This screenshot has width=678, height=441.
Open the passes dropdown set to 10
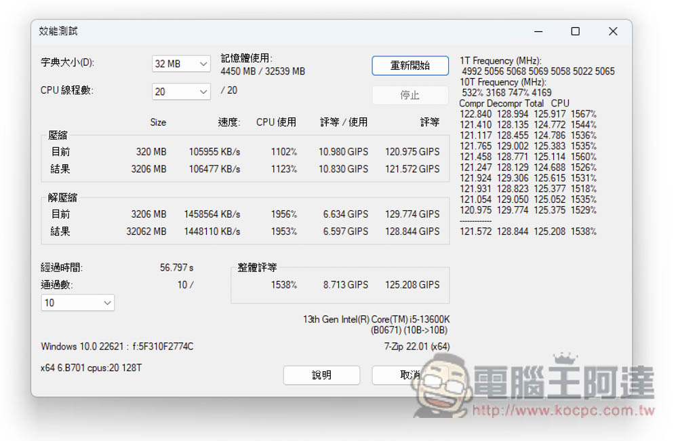(77, 303)
